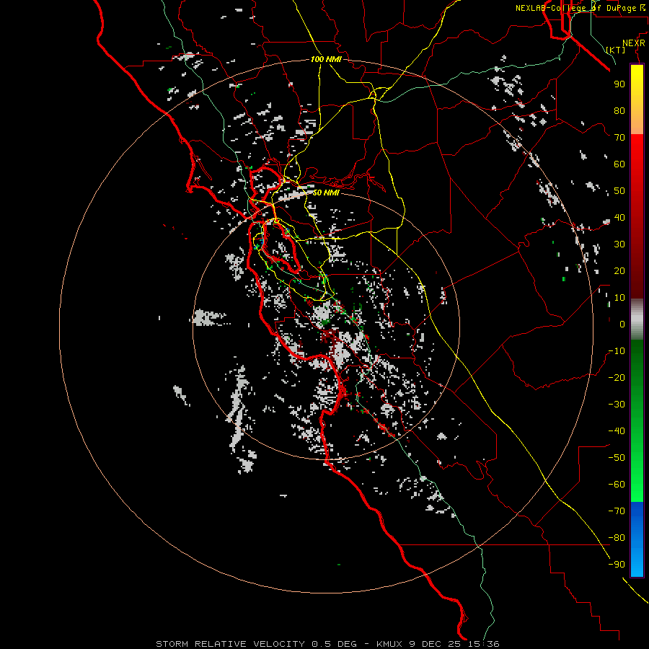Viewport: 649px width, 649px height.
Task: Click the 0 value on velocity scale
Action: pyautogui.click(x=622, y=324)
